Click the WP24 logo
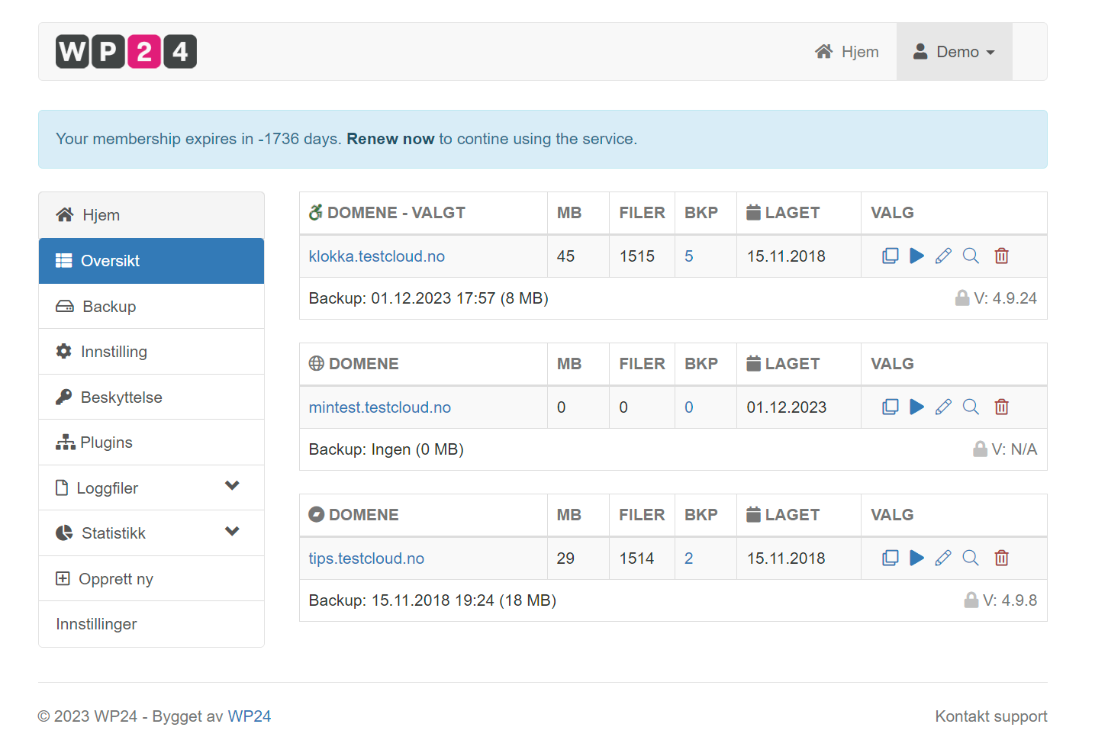Screen dimensions: 1108x753 [x=126, y=52]
